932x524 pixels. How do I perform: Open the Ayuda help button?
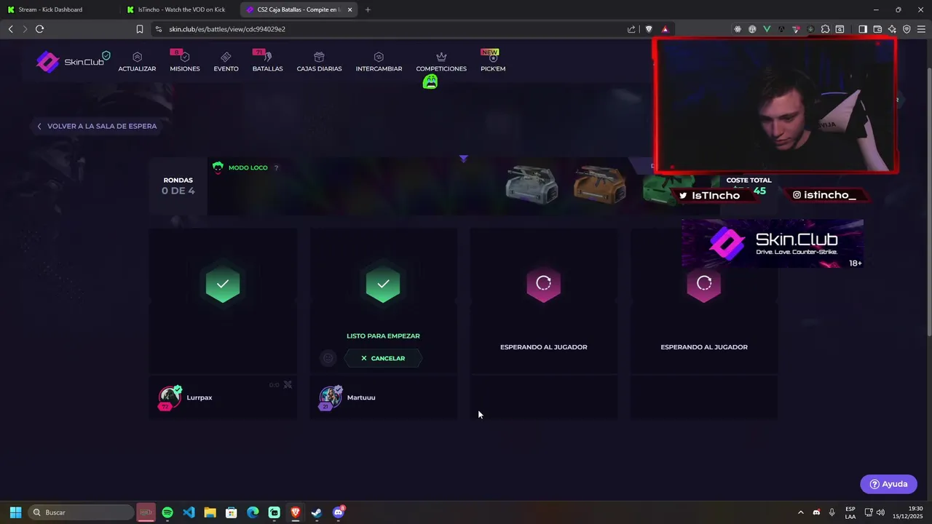tap(888, 484)
